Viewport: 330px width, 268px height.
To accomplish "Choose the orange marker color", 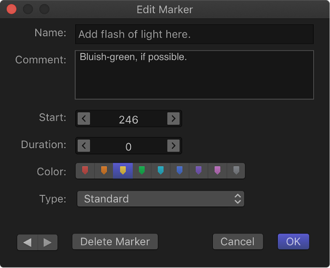I will tap(104, 171).
